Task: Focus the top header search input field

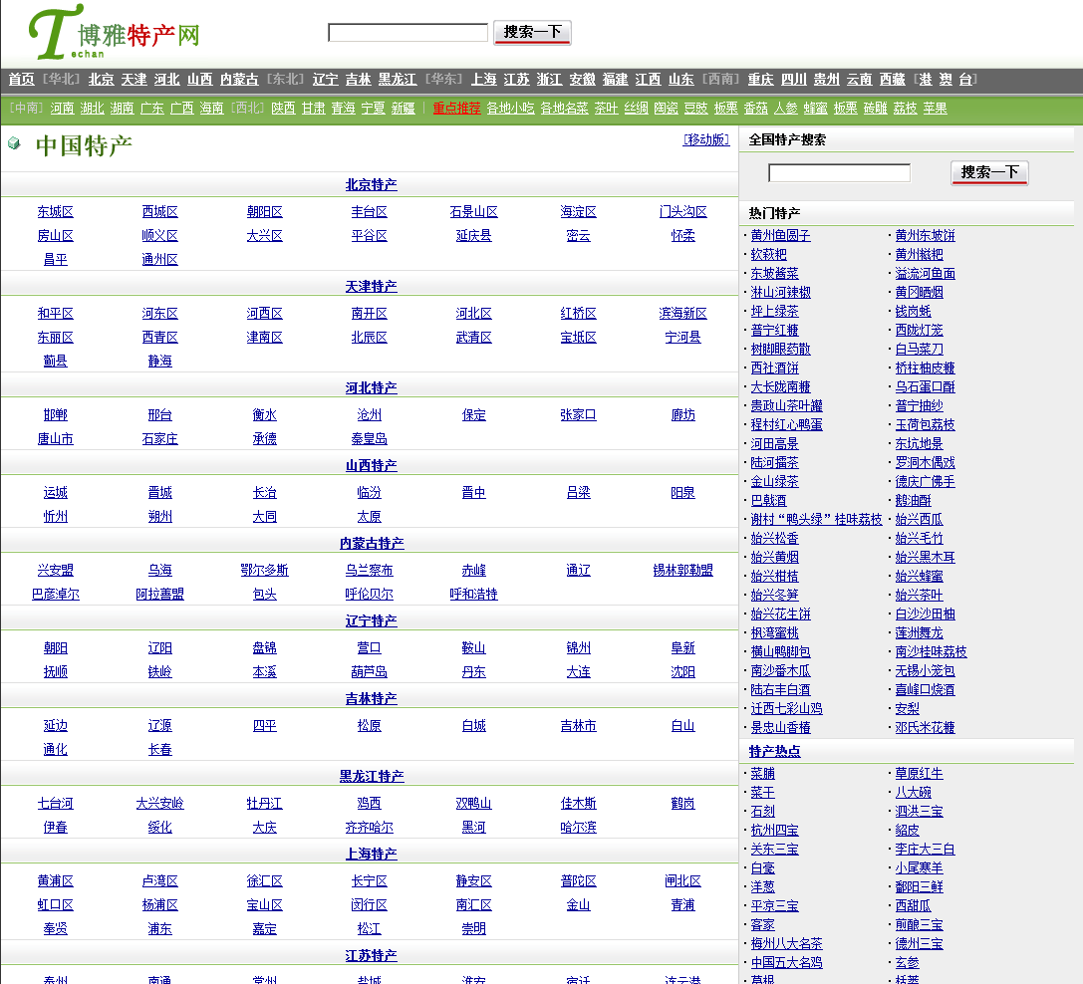Action: [407, 33]
